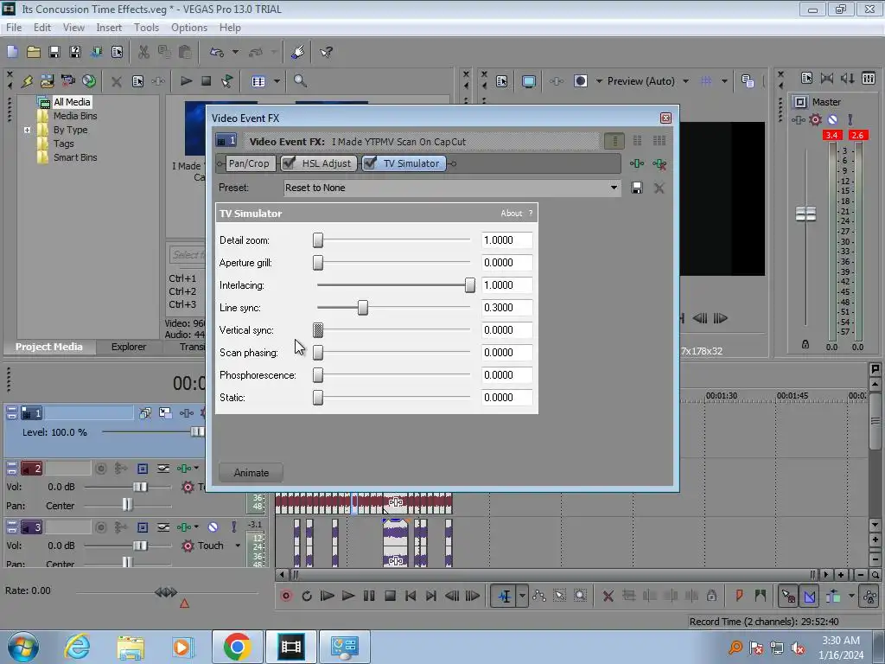Click the Master FX gear icon
The width and height of the screenshot is (885, 664).
pyautogui.click(x=815, y=119)
